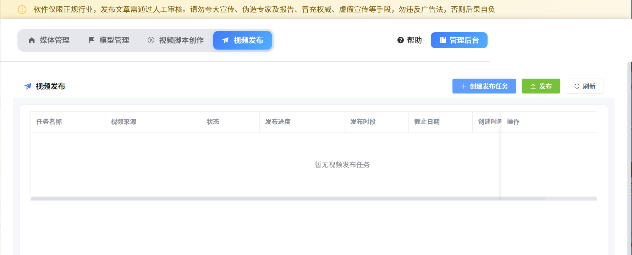Image resolution: width=632 pixels, height=255 pixels.
Task: Click the 发布时段 column header
Action: tap(377, 122)
